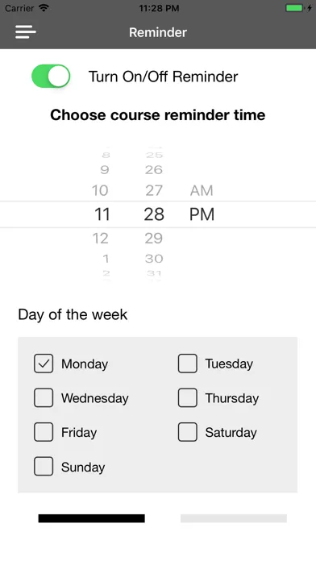This screenshot has height=561, width=316.
Task: Choose minute 27 in the picker
Action: [154, 191]
